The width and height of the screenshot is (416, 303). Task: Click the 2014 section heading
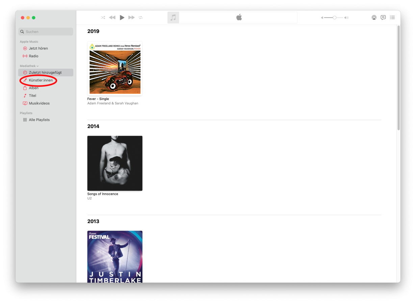point(93,126)
